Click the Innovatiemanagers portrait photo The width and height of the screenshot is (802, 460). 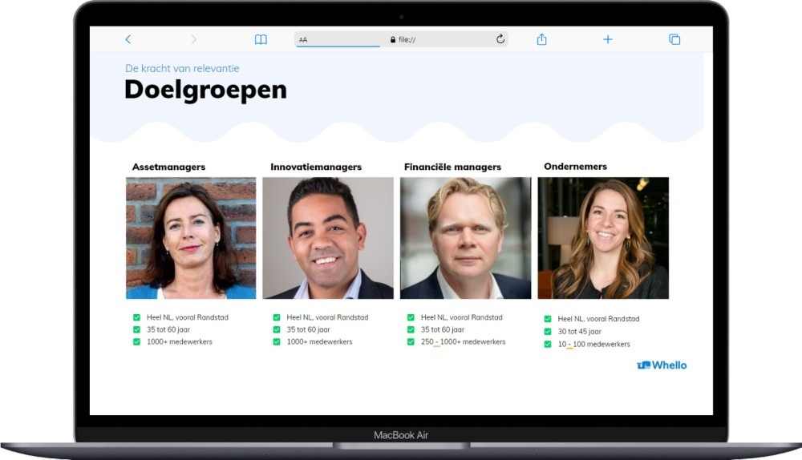click(328, 238)
